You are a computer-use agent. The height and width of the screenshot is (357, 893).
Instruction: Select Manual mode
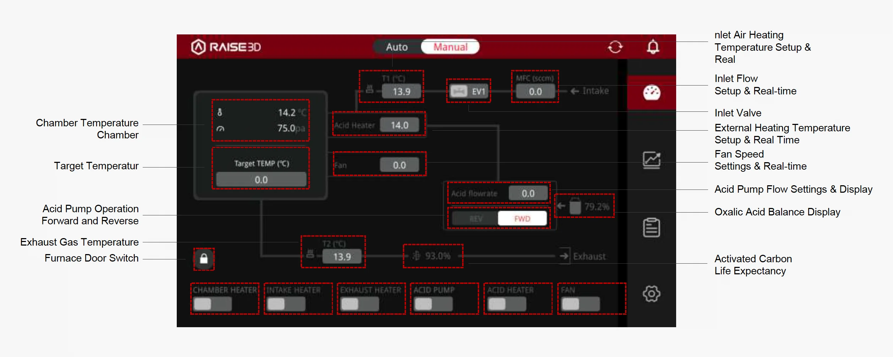450,46
